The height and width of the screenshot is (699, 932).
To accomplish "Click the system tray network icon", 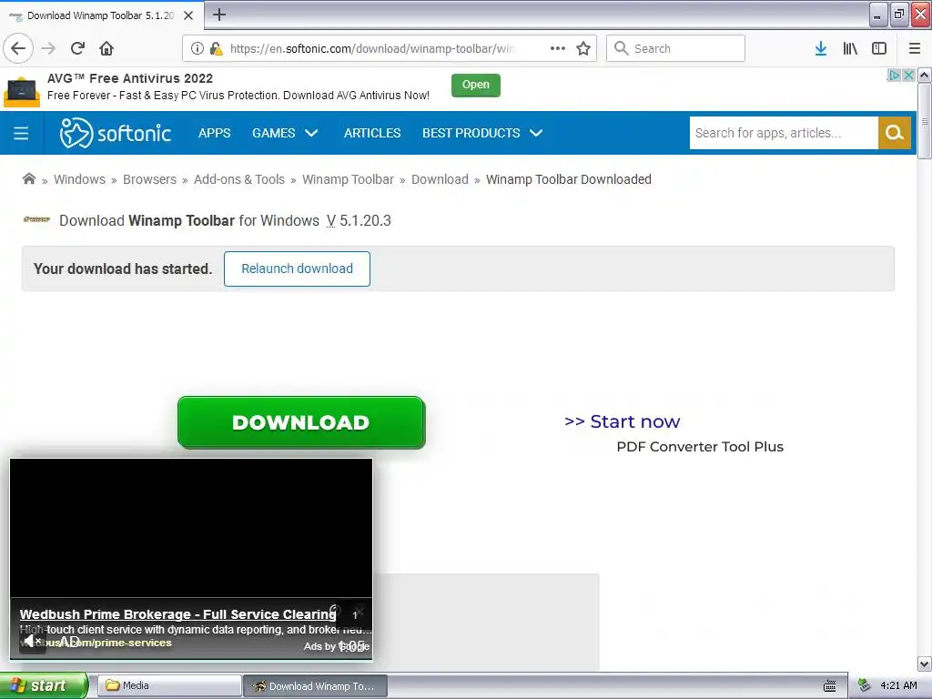I will click(865, 685).
